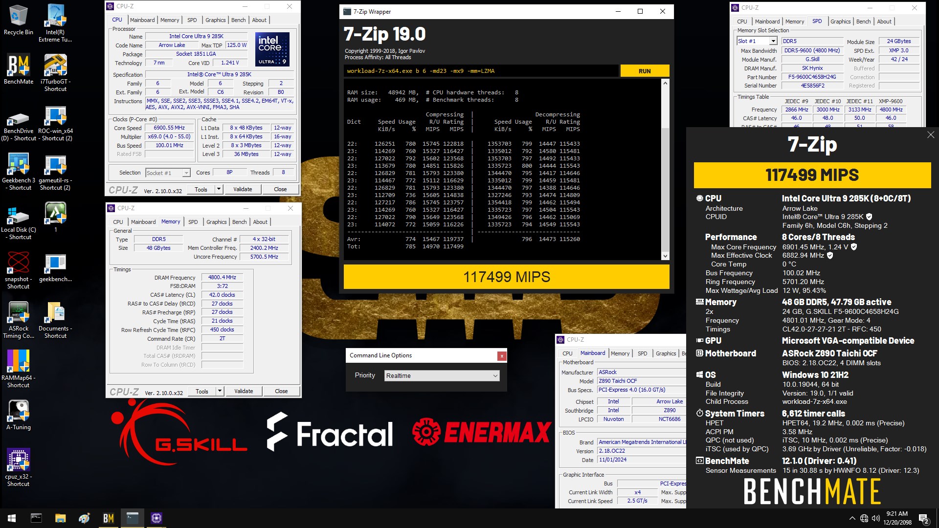Open ROC-win_x64 shortcut icon

pos(55,124)
